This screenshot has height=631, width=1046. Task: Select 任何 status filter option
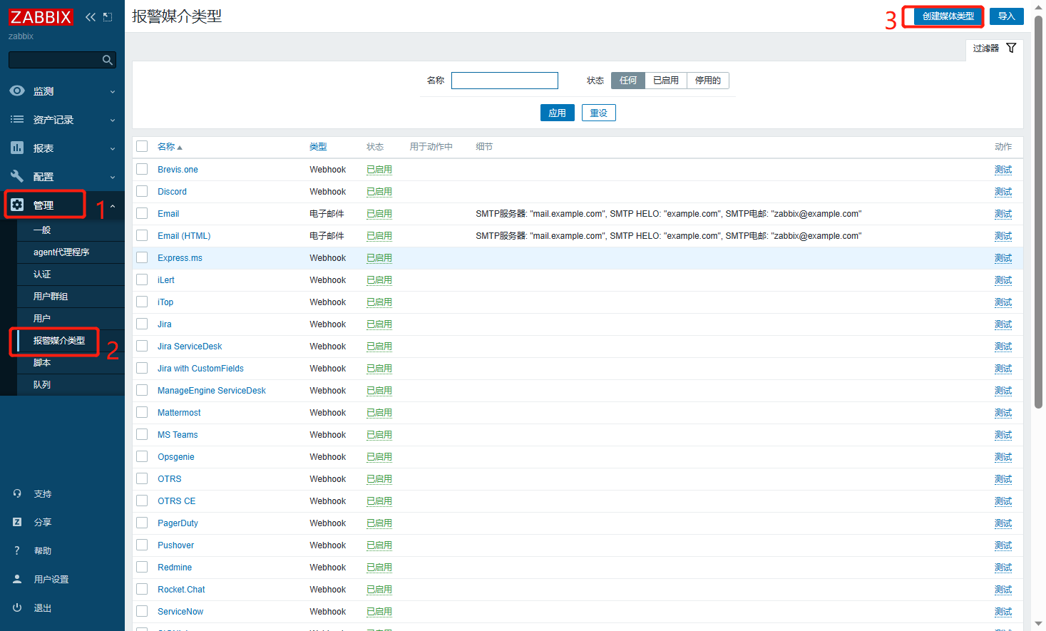coord(628,81)
